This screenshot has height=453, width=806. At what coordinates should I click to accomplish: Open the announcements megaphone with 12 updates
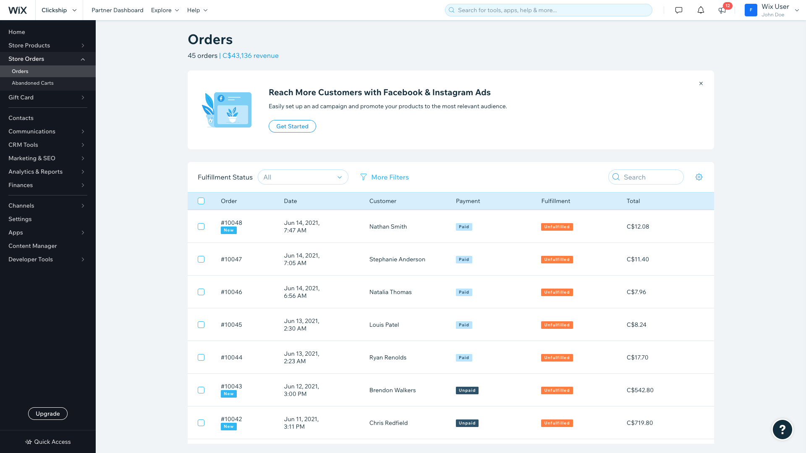pyautogui.click(x=722, y=11)
